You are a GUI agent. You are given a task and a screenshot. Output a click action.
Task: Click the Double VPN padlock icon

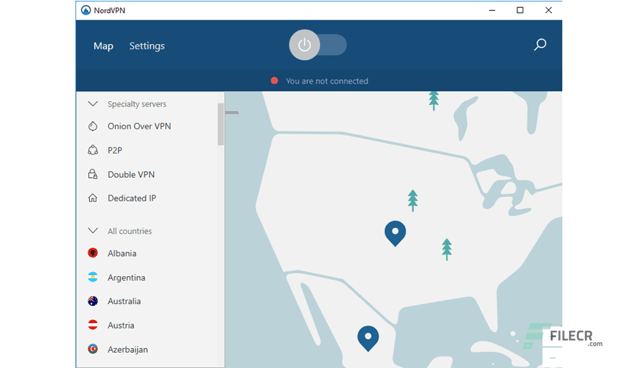[x=93, y=174]
